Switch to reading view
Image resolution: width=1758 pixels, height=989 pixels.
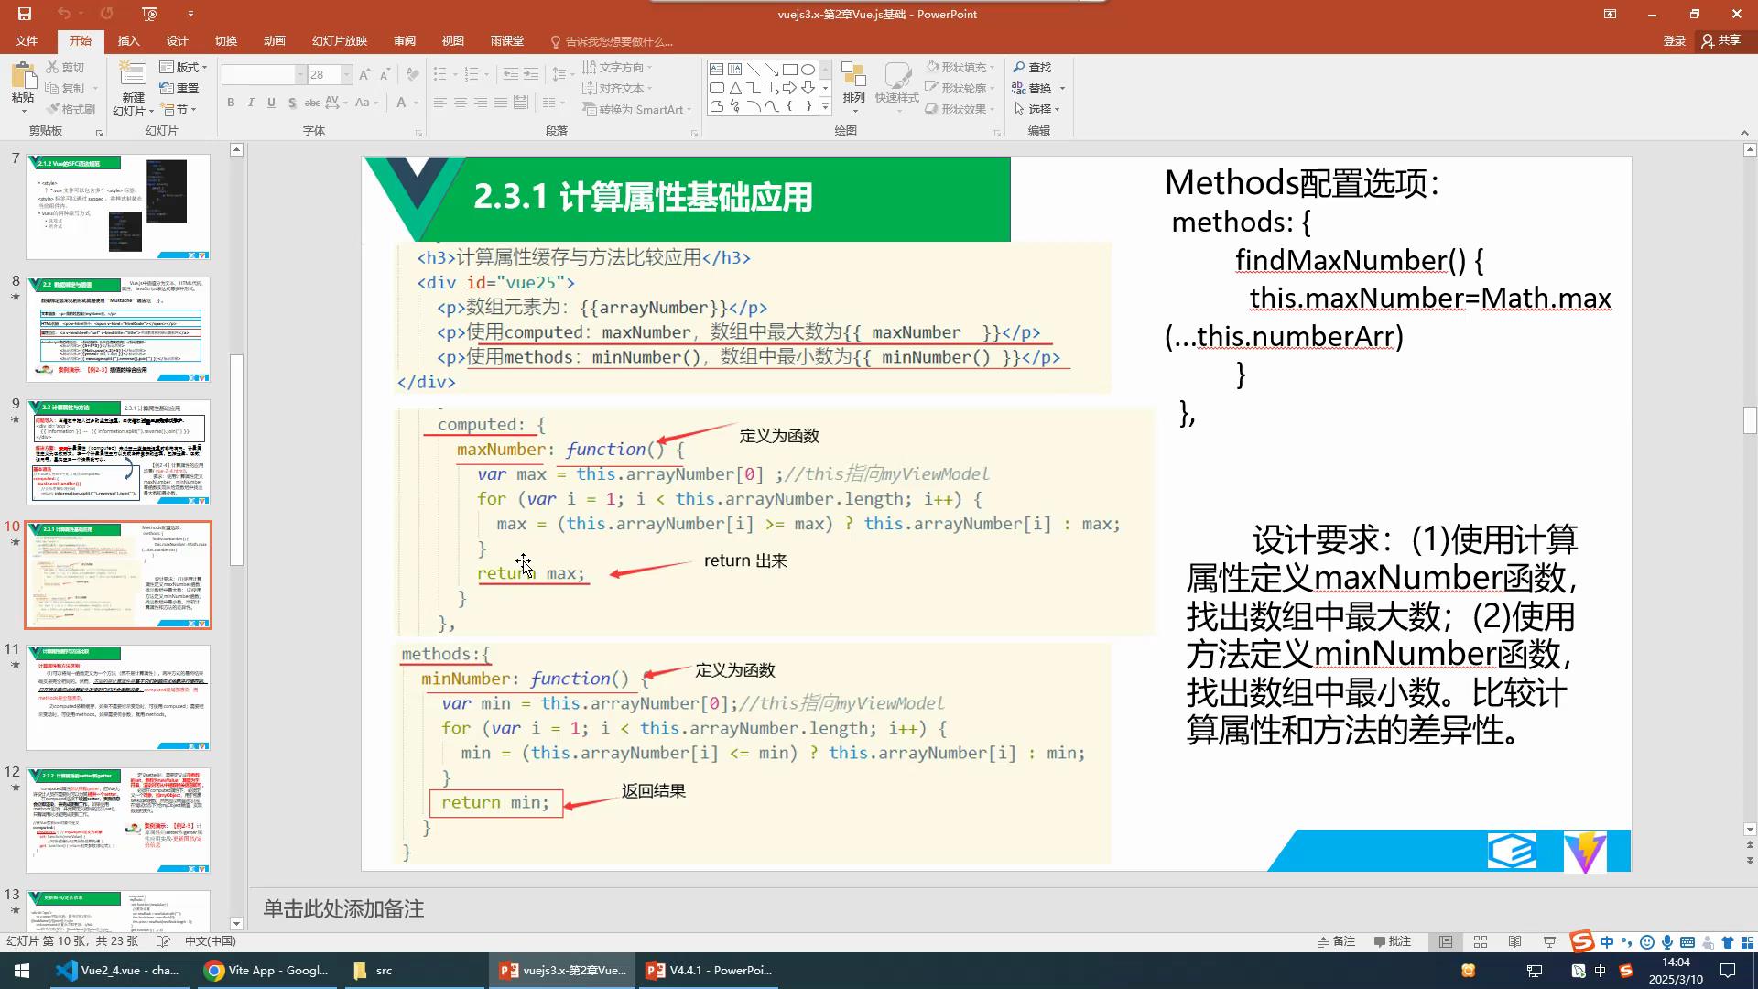tap(1514, 941)
